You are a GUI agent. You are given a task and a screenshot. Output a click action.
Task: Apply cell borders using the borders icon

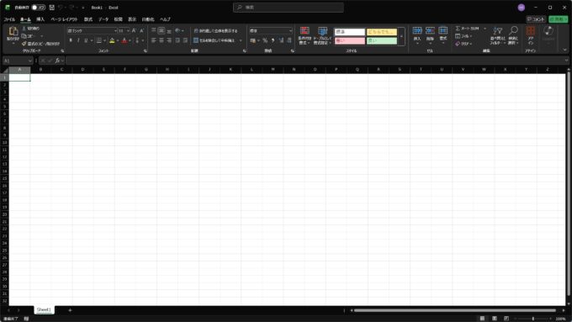tap(99, 40)
